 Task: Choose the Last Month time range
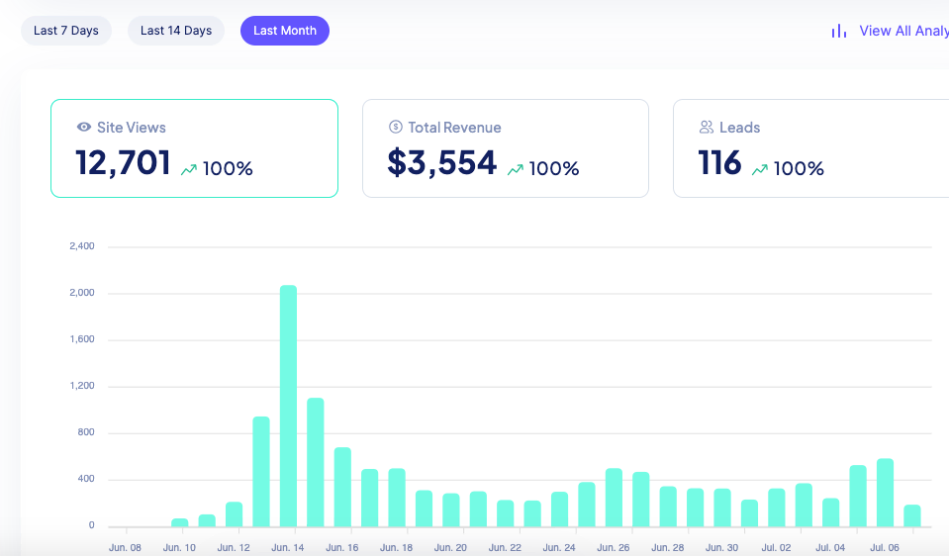tap(285, 31)
